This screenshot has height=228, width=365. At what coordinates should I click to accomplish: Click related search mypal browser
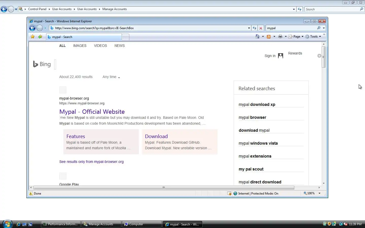click(x=252, y=117)
